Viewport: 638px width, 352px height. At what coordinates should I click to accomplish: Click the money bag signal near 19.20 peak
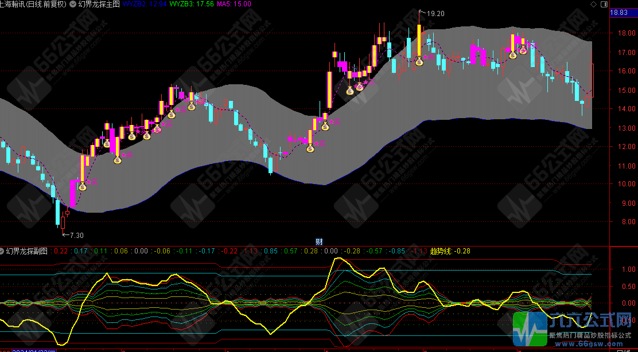(x=419, y=62)
